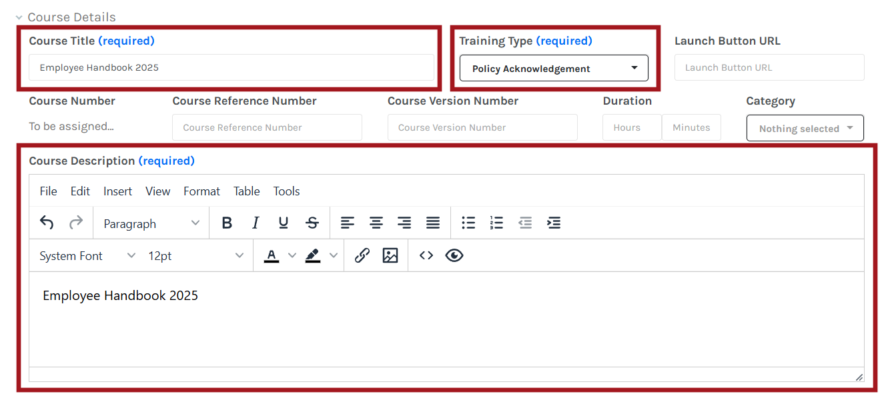Align text right

tap(404, 223)
